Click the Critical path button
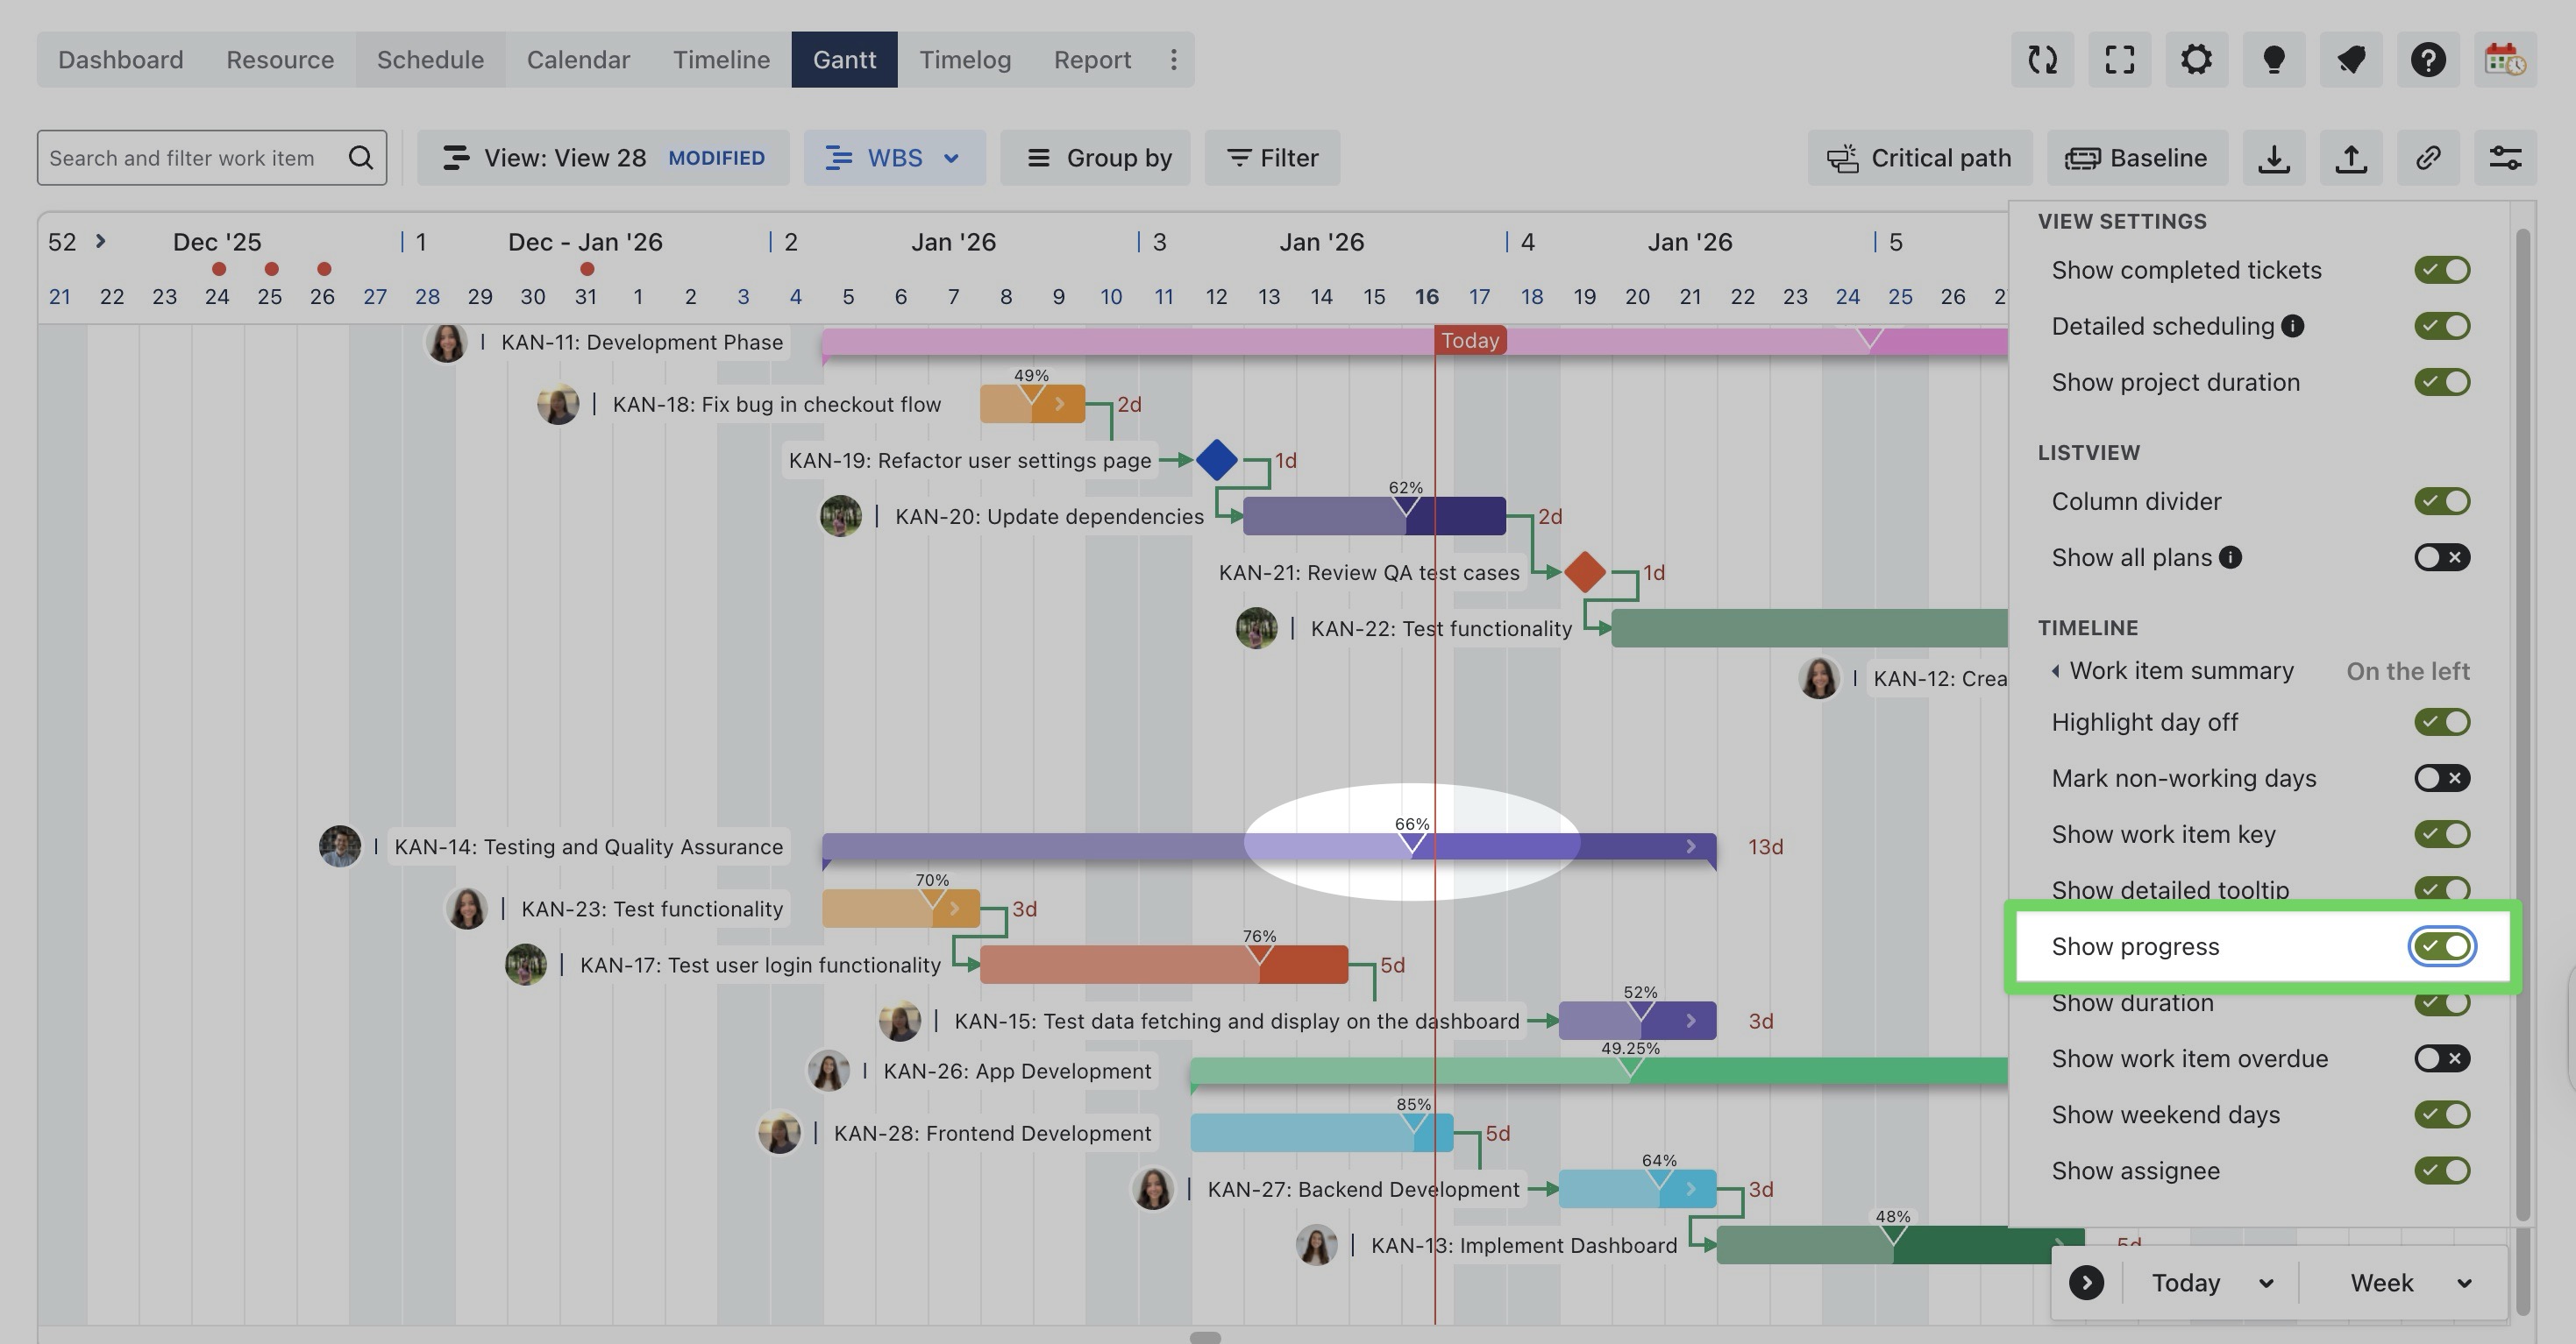Screen dimensions: 2576x1344 (x=1919, y=158)
